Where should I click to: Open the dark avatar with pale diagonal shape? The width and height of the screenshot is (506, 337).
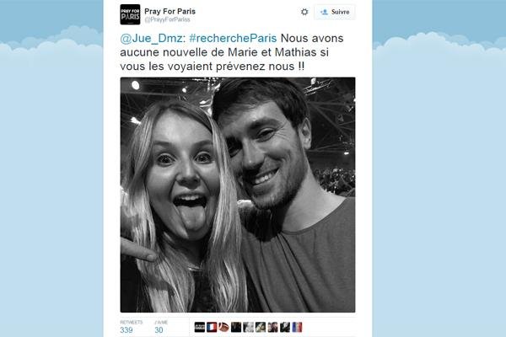click(x=261, y=327)
